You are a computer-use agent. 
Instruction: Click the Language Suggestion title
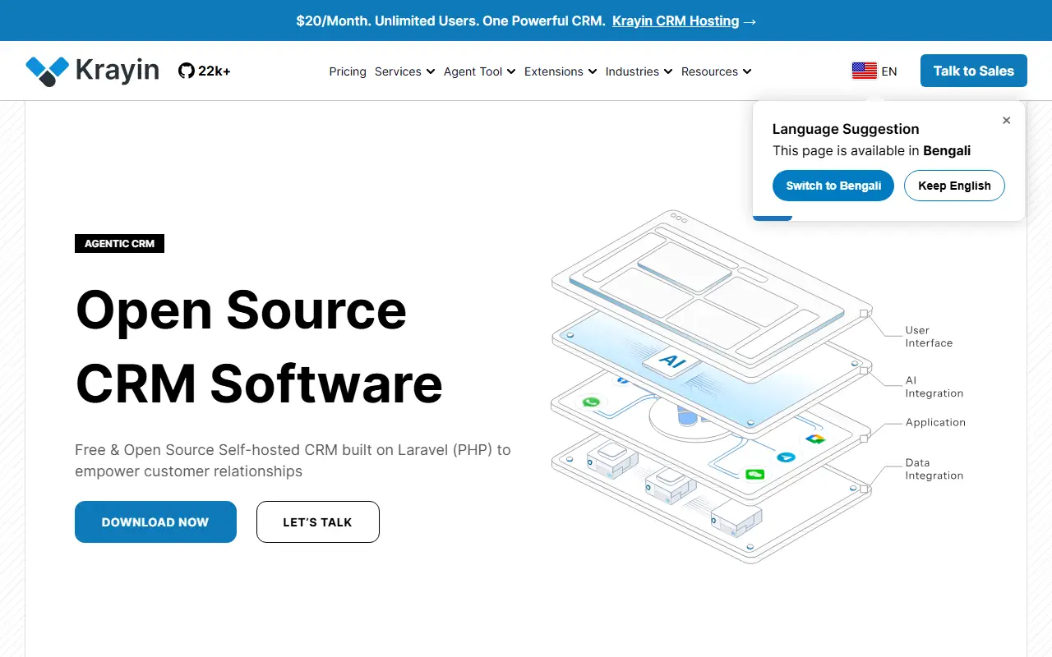(x=846, y=129)
